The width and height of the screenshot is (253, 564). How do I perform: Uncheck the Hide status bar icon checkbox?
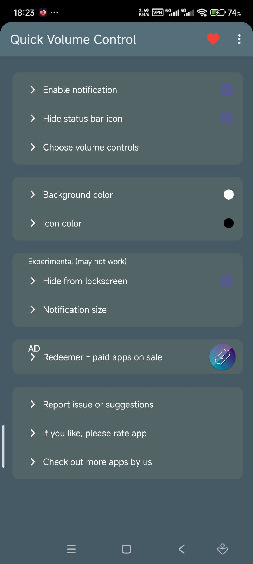227,118
